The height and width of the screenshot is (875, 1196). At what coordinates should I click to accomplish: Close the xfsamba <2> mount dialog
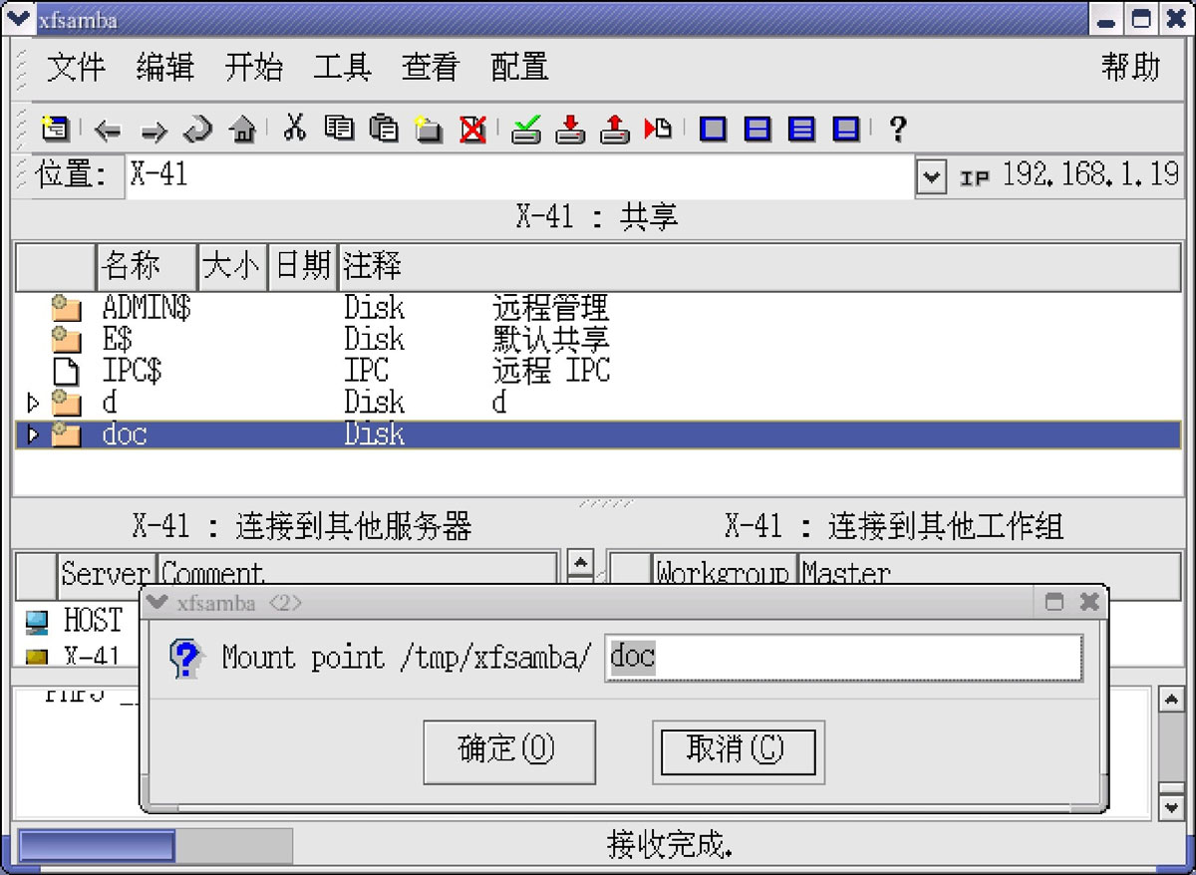(1089, 602)
